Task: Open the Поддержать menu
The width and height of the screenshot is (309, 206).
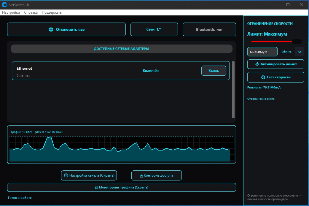Action: coord(52,12)
